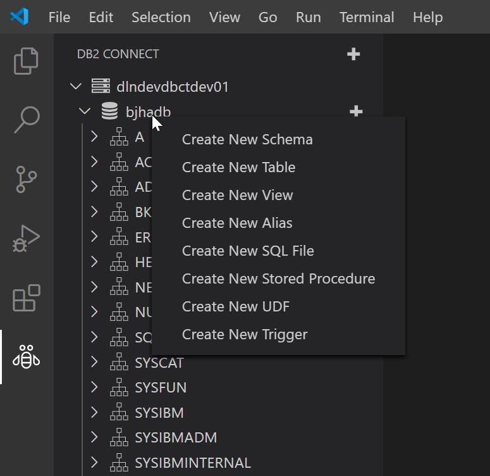Image resolution: width=490 pixels, height=476 pixels.
Task: Select the SYSCAT schema label
Action: [159, 363]
